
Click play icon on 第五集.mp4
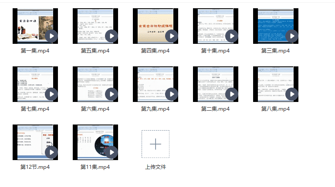pos(111,36)
